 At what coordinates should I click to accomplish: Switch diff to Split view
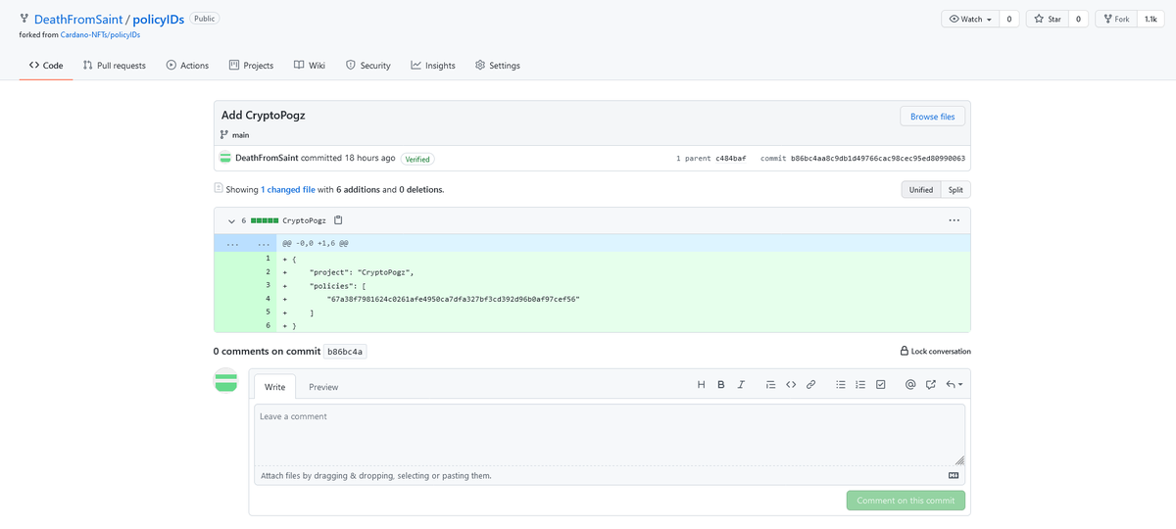pyautogui.click(x=955, y=189)
